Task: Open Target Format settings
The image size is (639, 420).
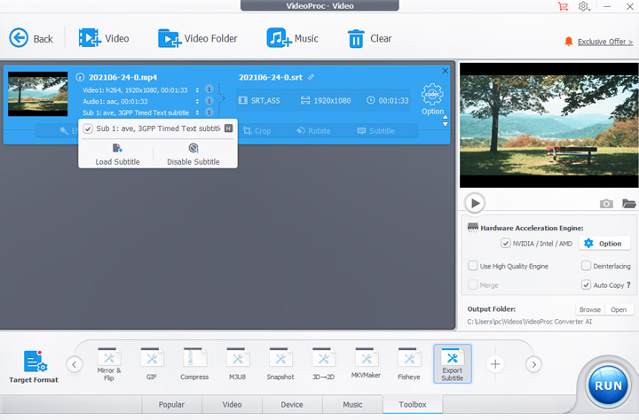Action: pyautogui.click(x=34, y=366)
